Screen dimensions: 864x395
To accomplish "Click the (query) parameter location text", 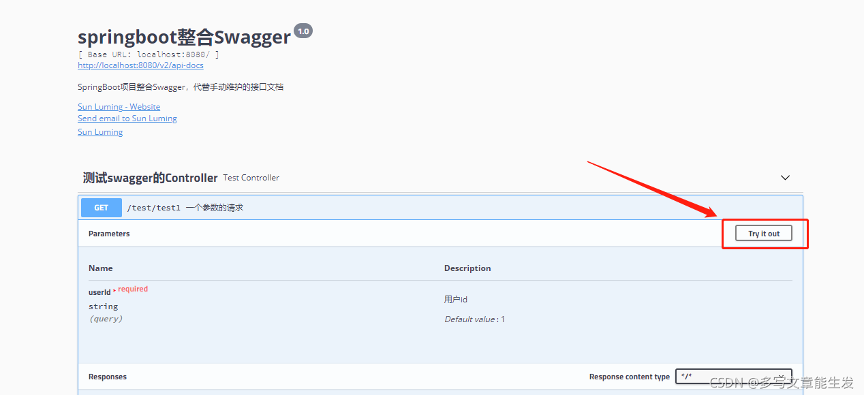I will tap(106, 319).
